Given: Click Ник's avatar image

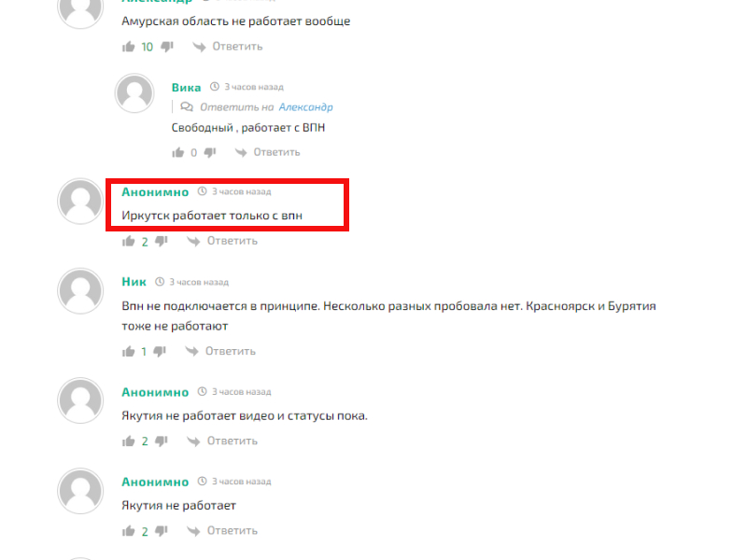Looking at the screenshot, I should pos(80,291).
